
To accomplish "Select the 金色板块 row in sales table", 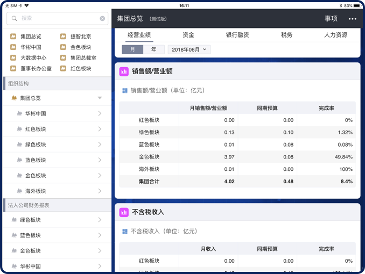I will coord(237,157).
